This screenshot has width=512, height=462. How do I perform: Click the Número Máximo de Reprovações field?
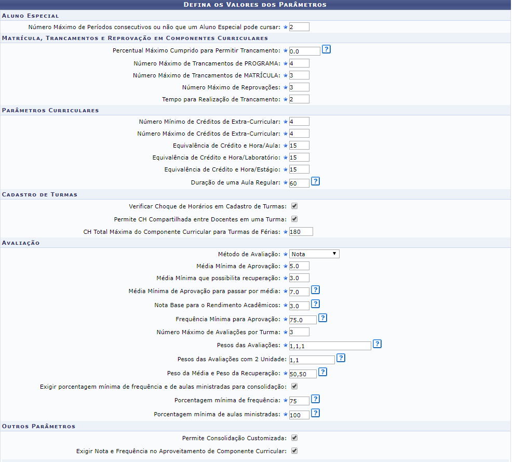click(299, 87)
